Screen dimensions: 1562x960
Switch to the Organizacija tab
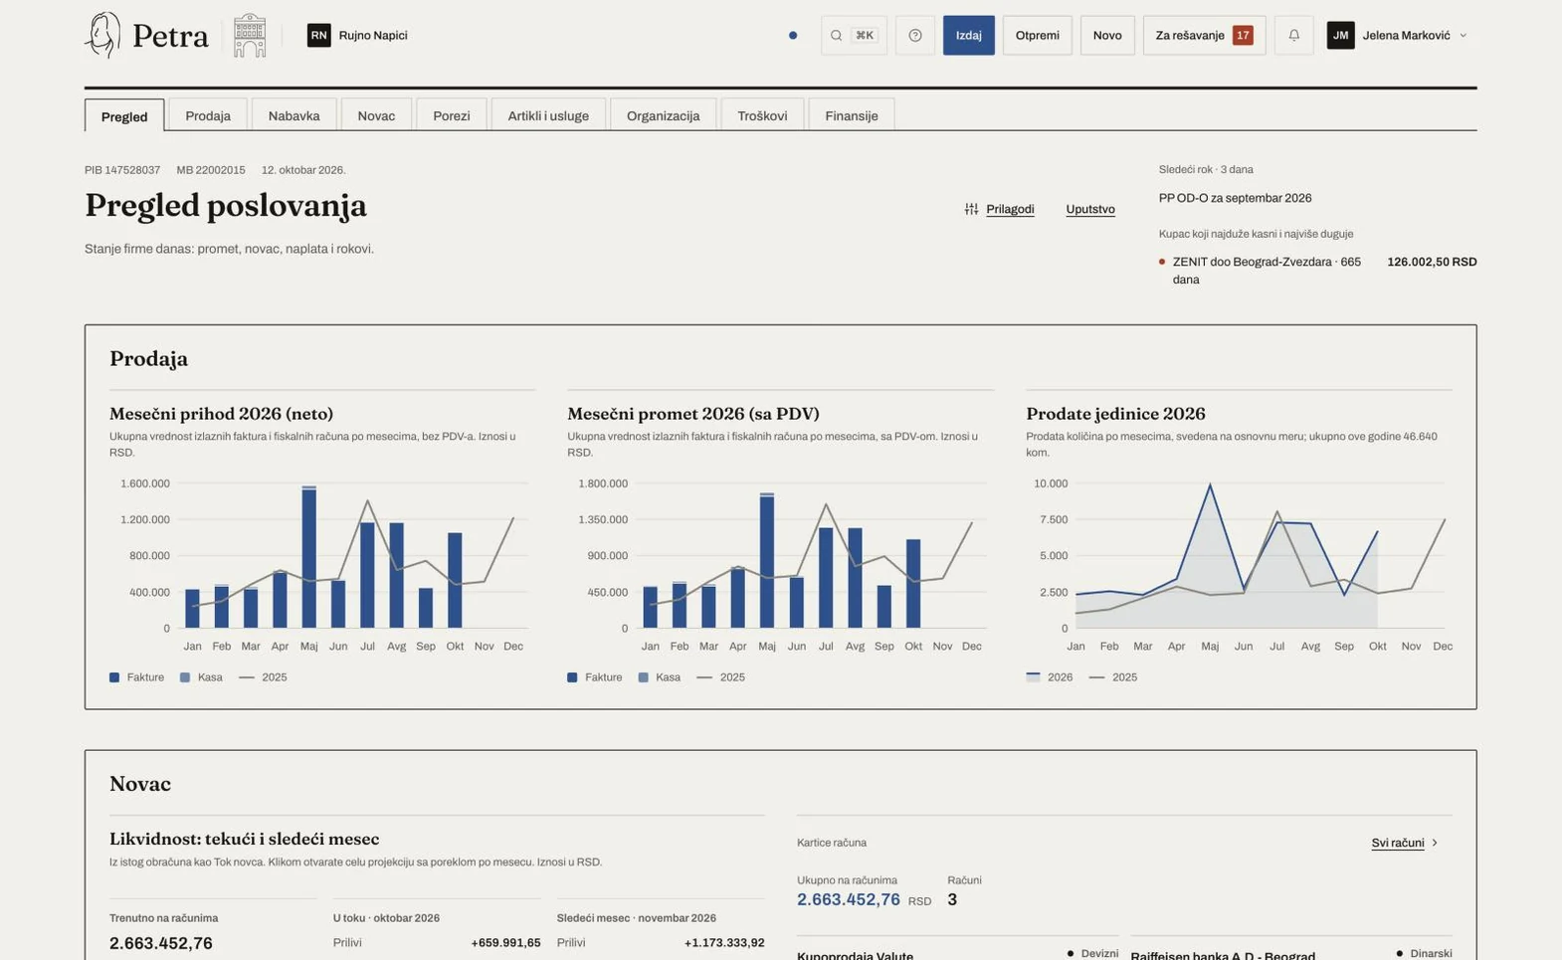pos(664,115)
